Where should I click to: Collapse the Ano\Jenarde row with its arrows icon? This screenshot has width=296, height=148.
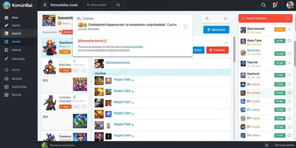(x=290, y=29)
